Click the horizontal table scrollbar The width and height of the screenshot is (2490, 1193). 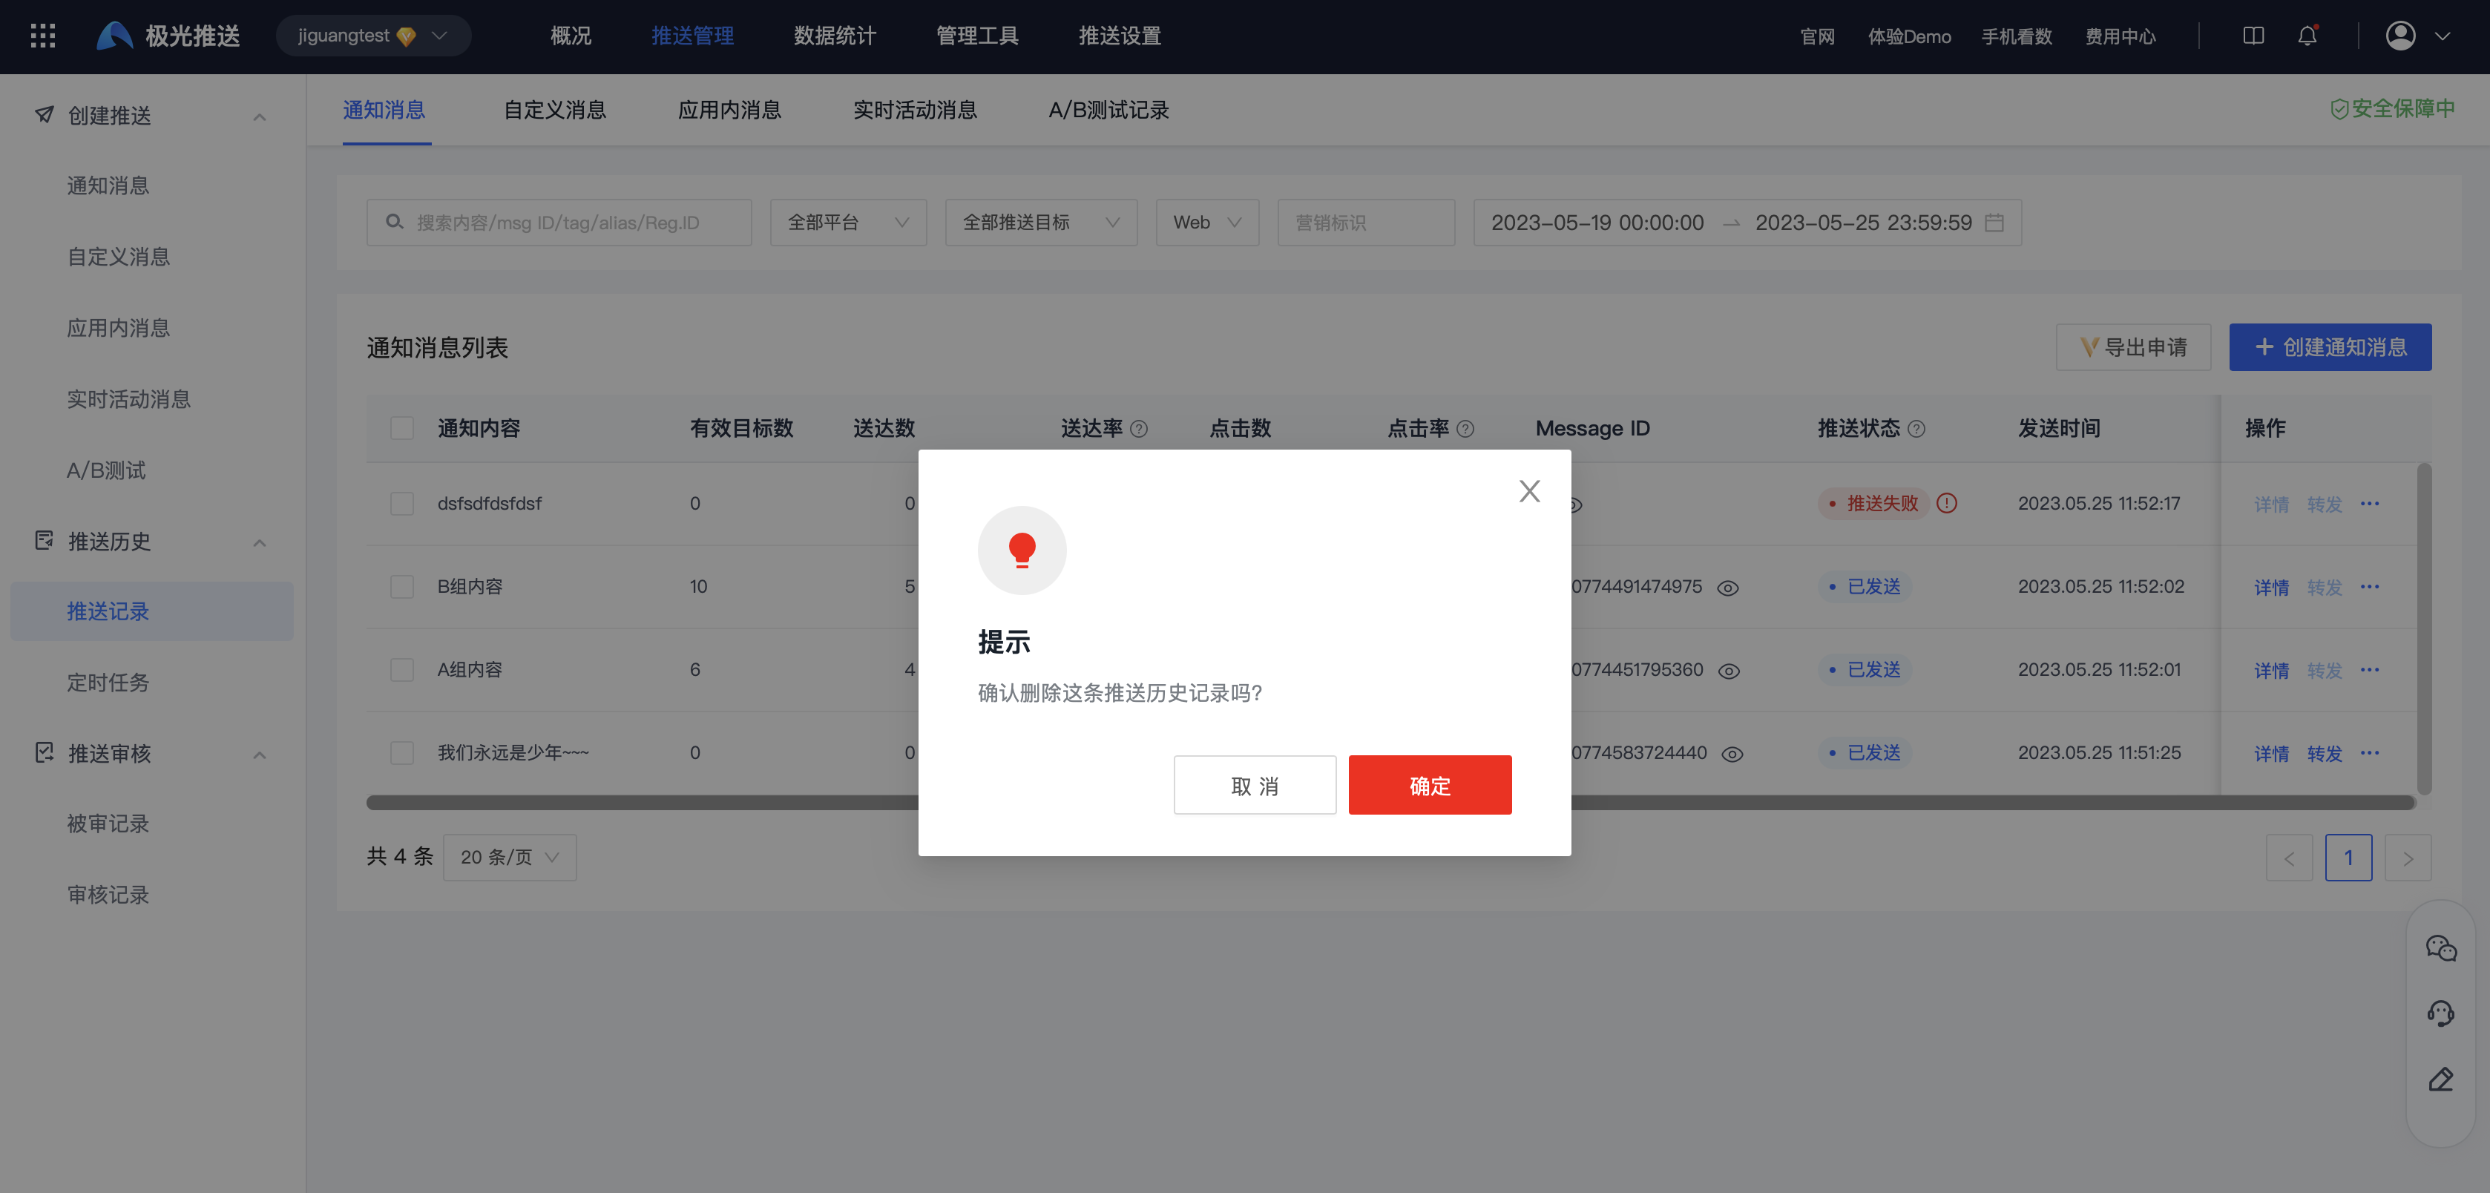pyautogui.click(x=1390, y=803)
